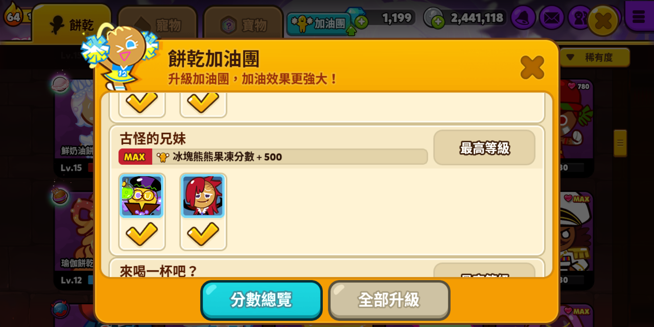Toggle the checkmark under the alchemist cookie
This screenshot has height=327, width=654.
142,233
